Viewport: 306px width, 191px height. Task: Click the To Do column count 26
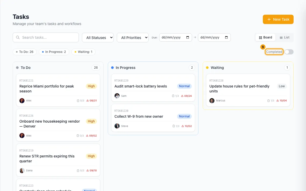click(x=96, y=68)
